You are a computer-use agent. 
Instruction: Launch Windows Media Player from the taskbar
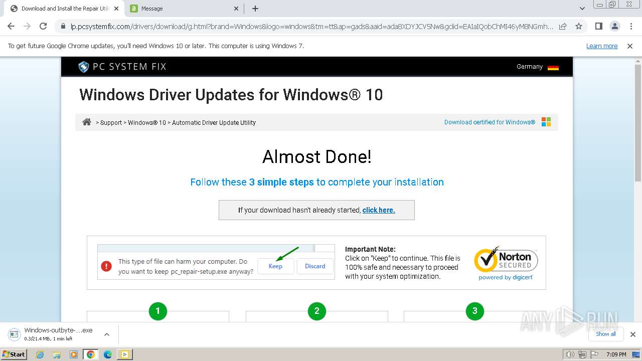point(74,354)
